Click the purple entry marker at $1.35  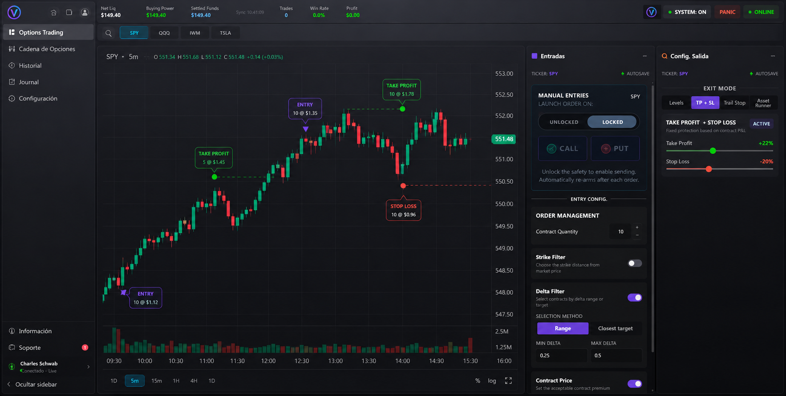[x=305, y=129]
